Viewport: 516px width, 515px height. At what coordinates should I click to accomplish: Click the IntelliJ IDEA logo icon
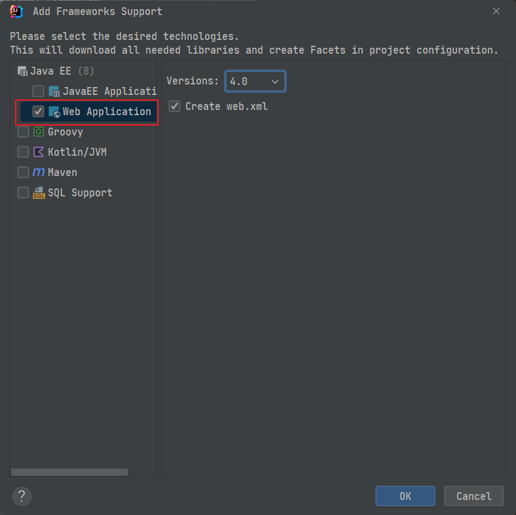pos(17,11)
